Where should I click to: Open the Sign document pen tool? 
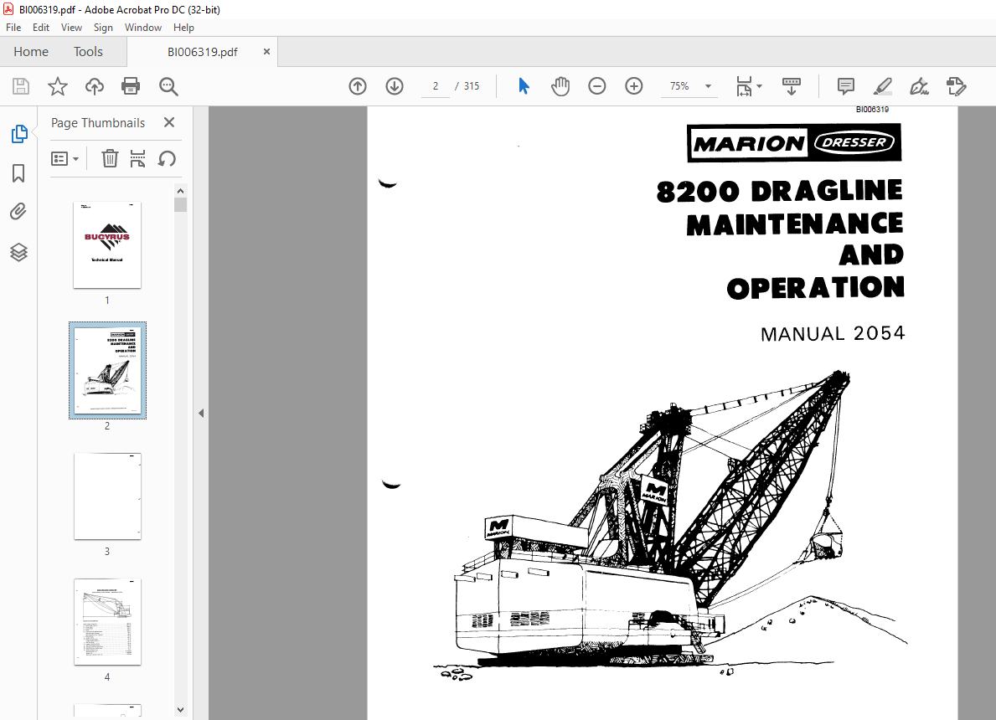[919, 86]
